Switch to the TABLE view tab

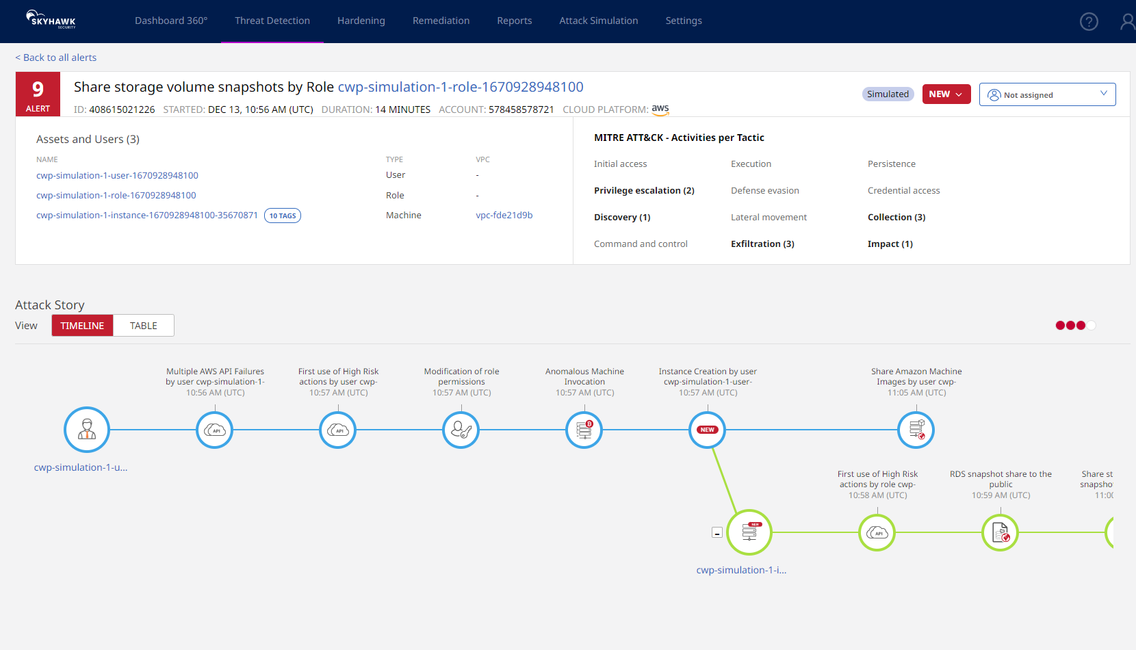click(x=142, y=325)
